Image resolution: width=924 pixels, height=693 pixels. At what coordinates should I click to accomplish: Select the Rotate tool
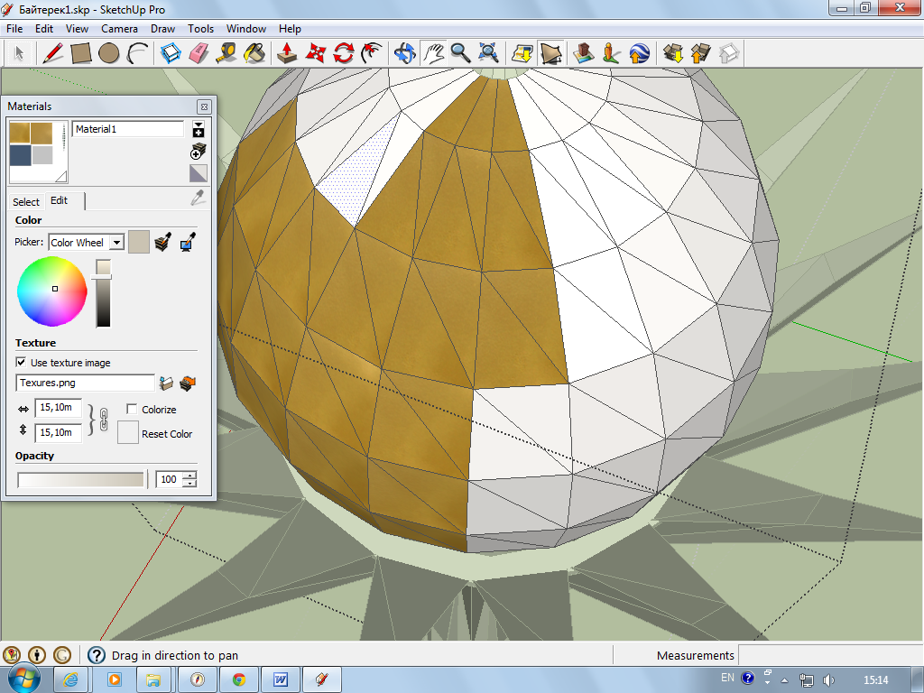click(343, 53)
